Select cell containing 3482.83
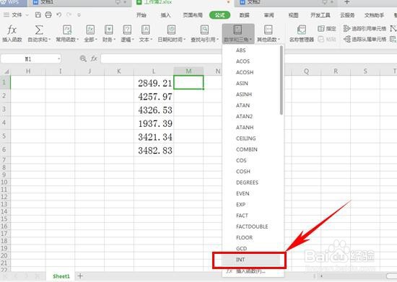Viewport: 397px width, 282px height. (154, 150)
